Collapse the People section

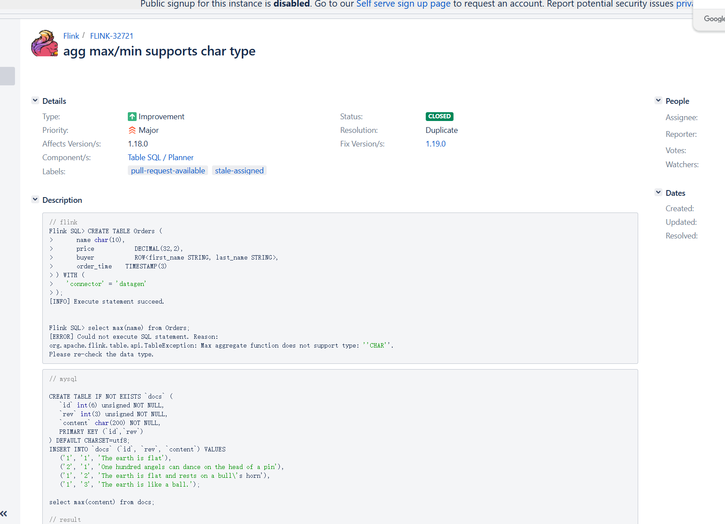pos(658,101)
